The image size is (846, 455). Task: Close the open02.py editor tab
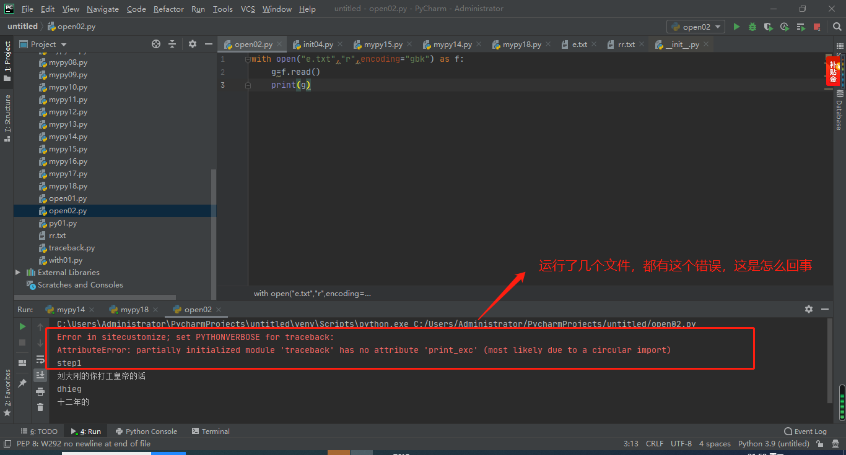click(279, 45)
